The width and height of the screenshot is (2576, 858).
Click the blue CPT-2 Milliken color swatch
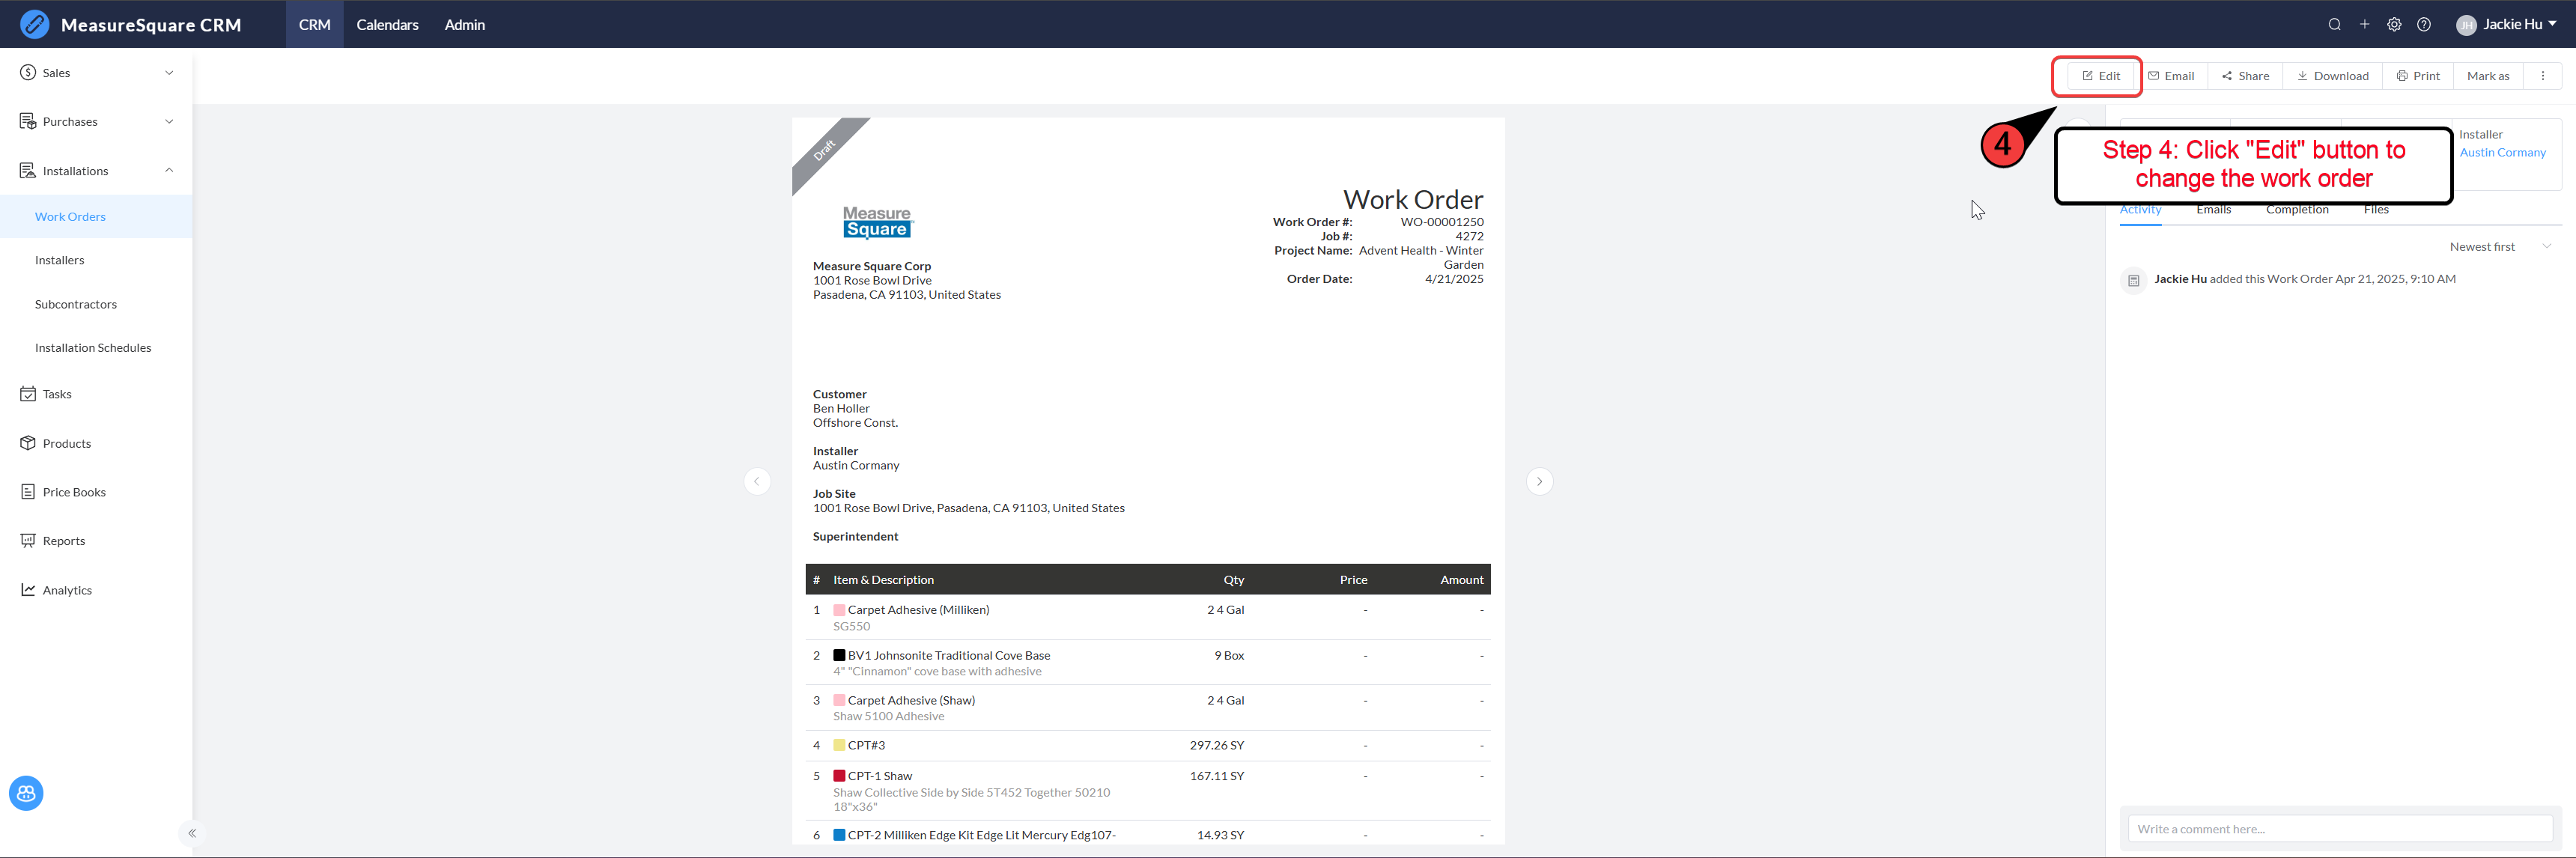pos(839,835)
